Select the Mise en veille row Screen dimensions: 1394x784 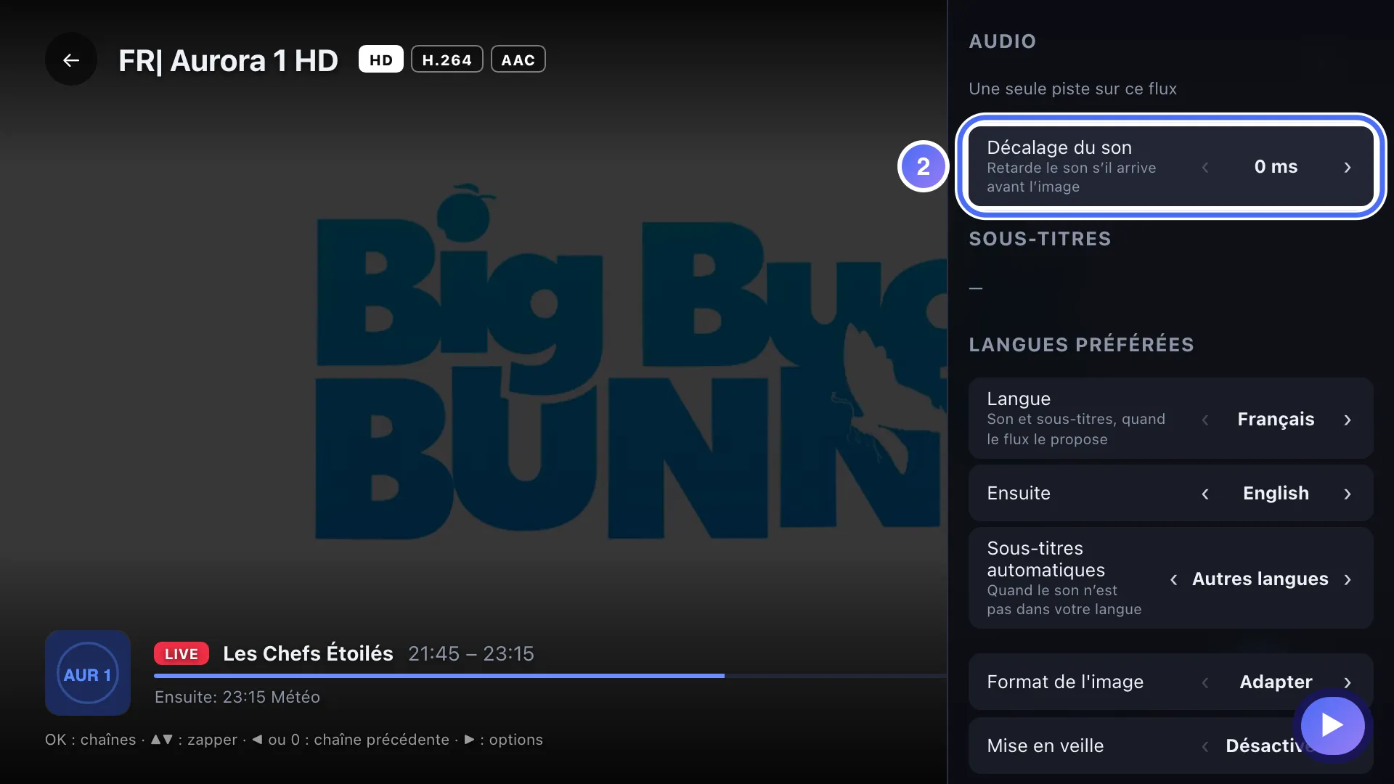1170,746
